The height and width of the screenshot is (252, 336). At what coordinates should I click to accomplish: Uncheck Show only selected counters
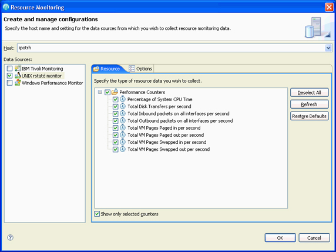tap(97, 214)
